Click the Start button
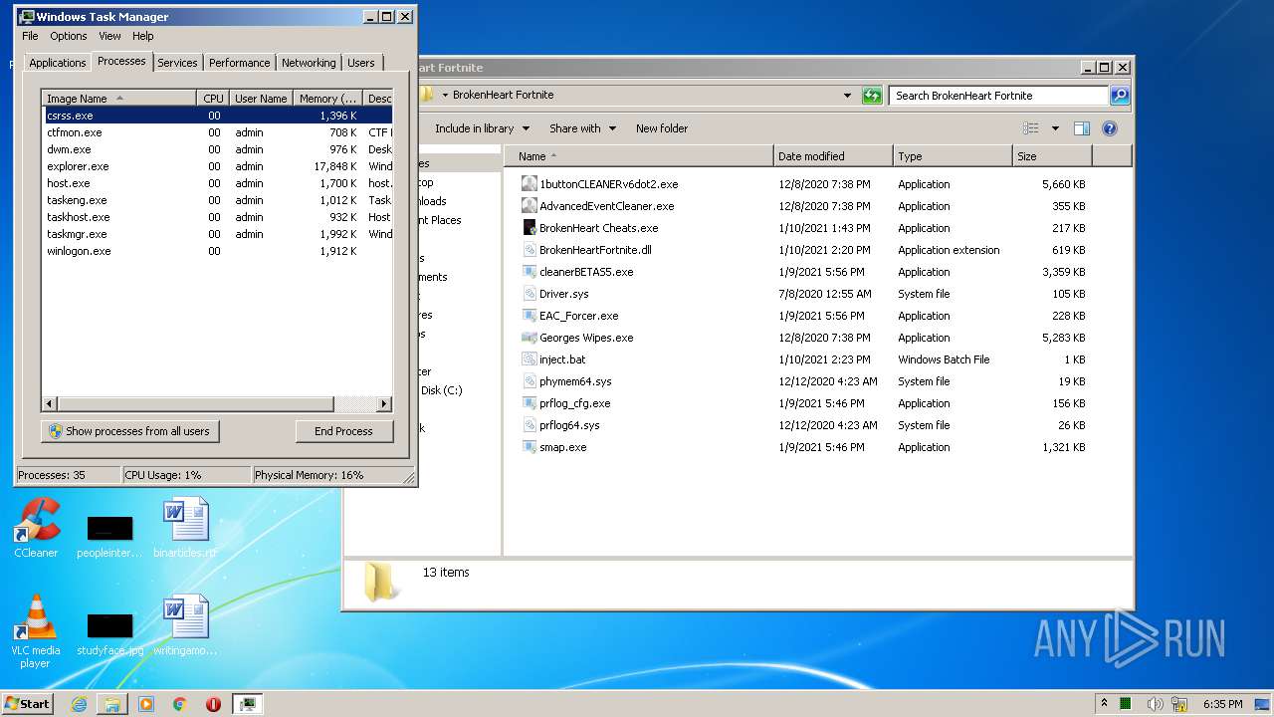1274x717 pixels. [28, 704]
